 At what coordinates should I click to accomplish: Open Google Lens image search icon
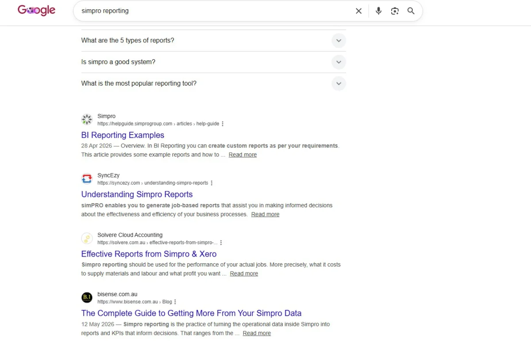point(395,11)
